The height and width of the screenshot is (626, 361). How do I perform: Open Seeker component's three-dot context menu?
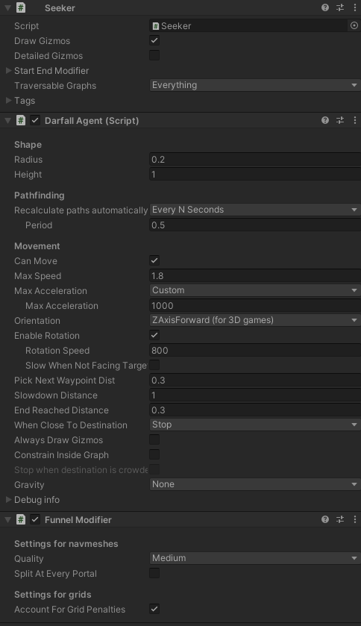click(x=354, y=7)
